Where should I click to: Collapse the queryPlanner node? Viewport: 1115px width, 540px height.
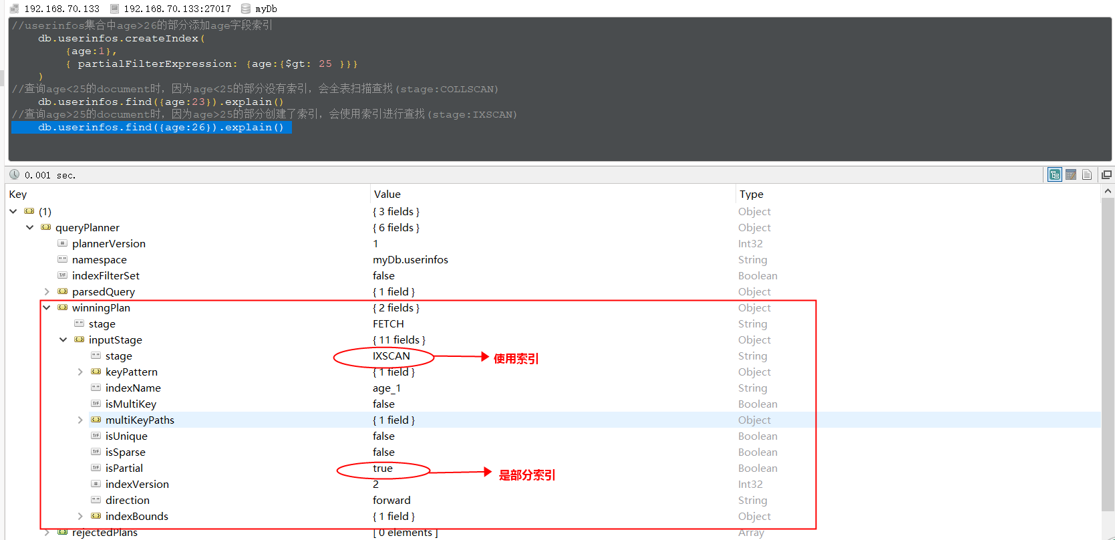30,227
